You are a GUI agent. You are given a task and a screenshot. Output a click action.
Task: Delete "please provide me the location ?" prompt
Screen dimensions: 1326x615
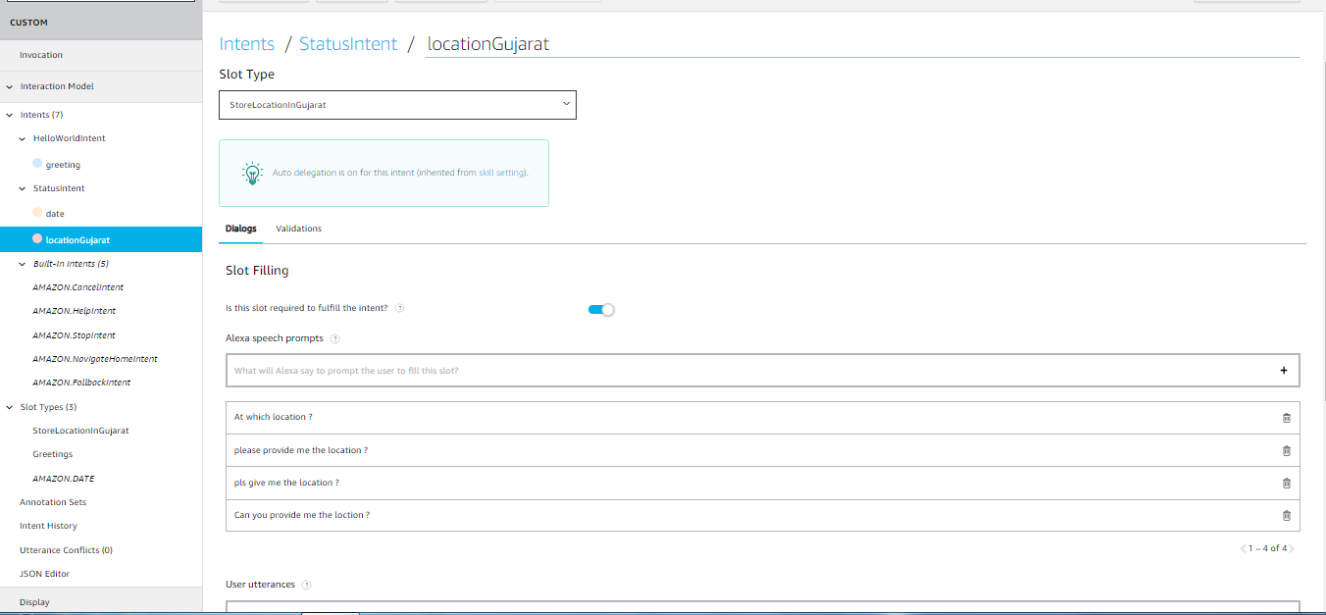(x=1287, y=451)
